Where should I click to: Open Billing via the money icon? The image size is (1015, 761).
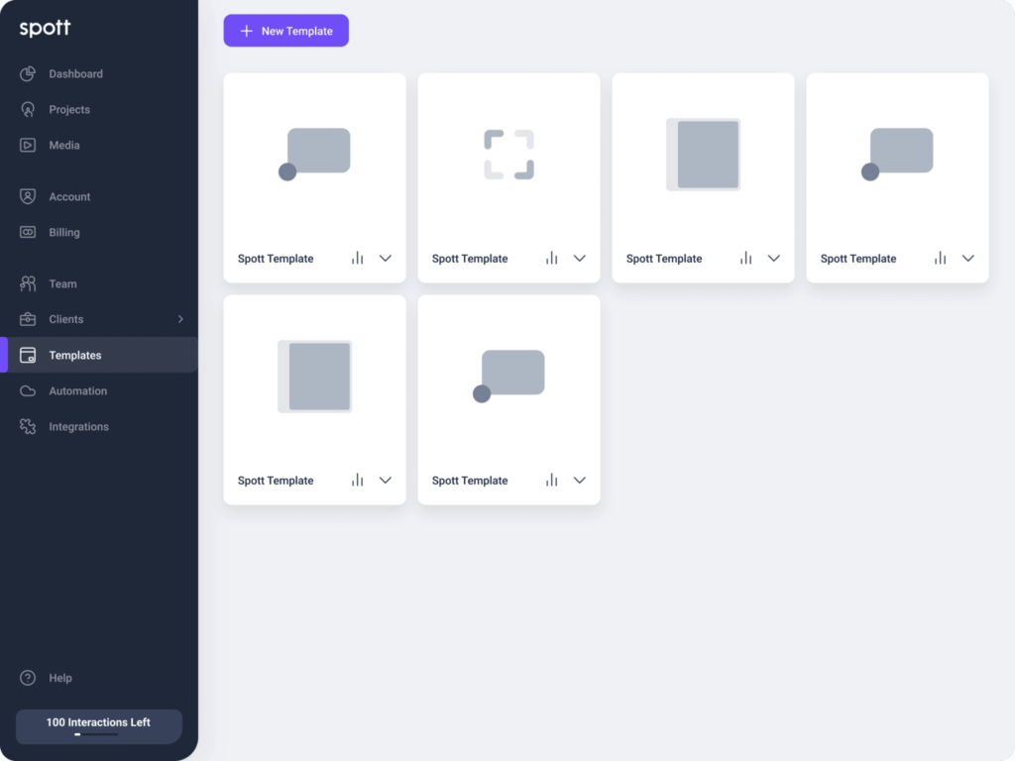point(27,232)
